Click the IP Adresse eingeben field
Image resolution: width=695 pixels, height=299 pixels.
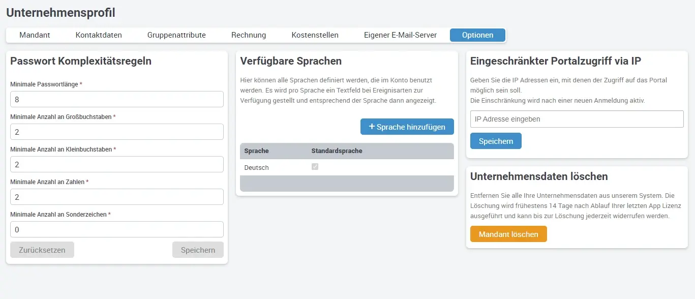[x=577, y=119]
